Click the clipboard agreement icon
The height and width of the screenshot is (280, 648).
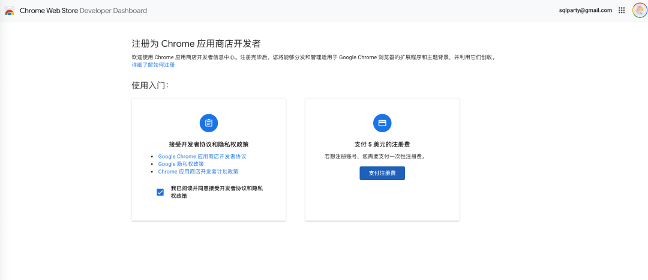click(x=209, y=123)
